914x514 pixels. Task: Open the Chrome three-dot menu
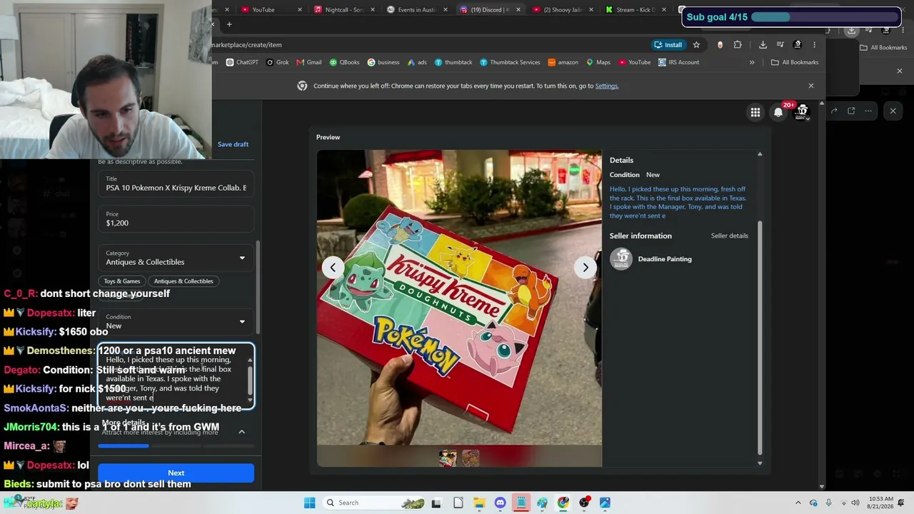tap(814, 45)
